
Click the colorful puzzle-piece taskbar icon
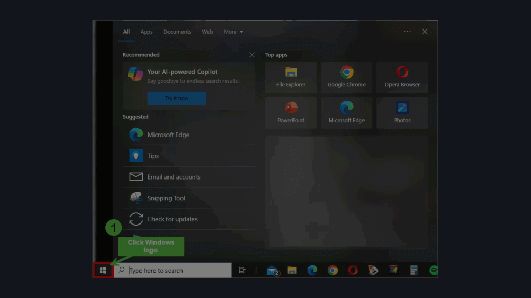pyautogui.click(x=394, y=270)
